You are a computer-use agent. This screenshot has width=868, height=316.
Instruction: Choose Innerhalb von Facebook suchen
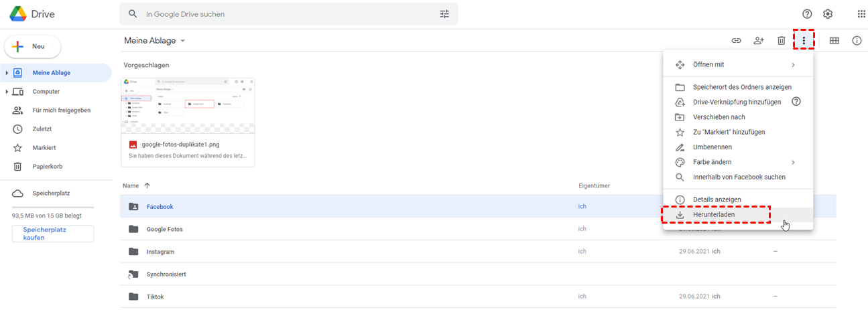point(738,177)
